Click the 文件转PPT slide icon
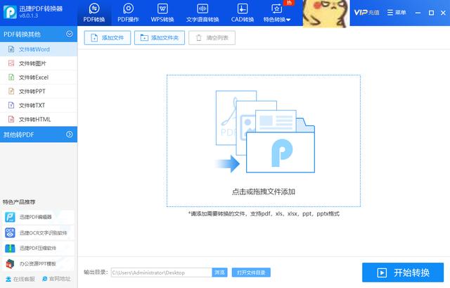The image size is (450, 288). pyautogui.click(x=11, y=92)
